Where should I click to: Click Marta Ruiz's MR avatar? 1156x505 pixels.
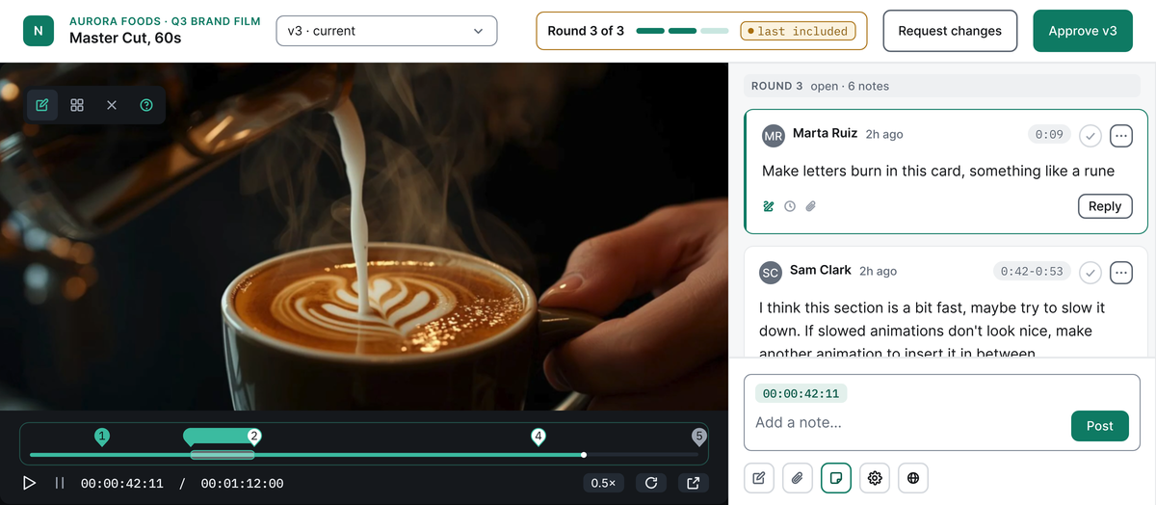click(x=774, y=136)
